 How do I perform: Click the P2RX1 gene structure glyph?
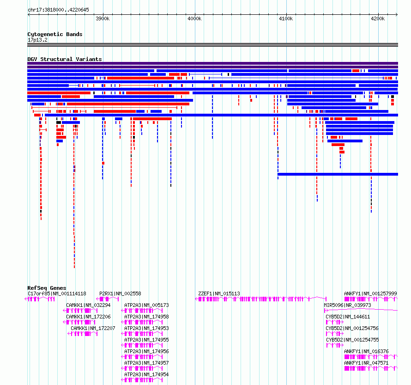pos(108,299)
